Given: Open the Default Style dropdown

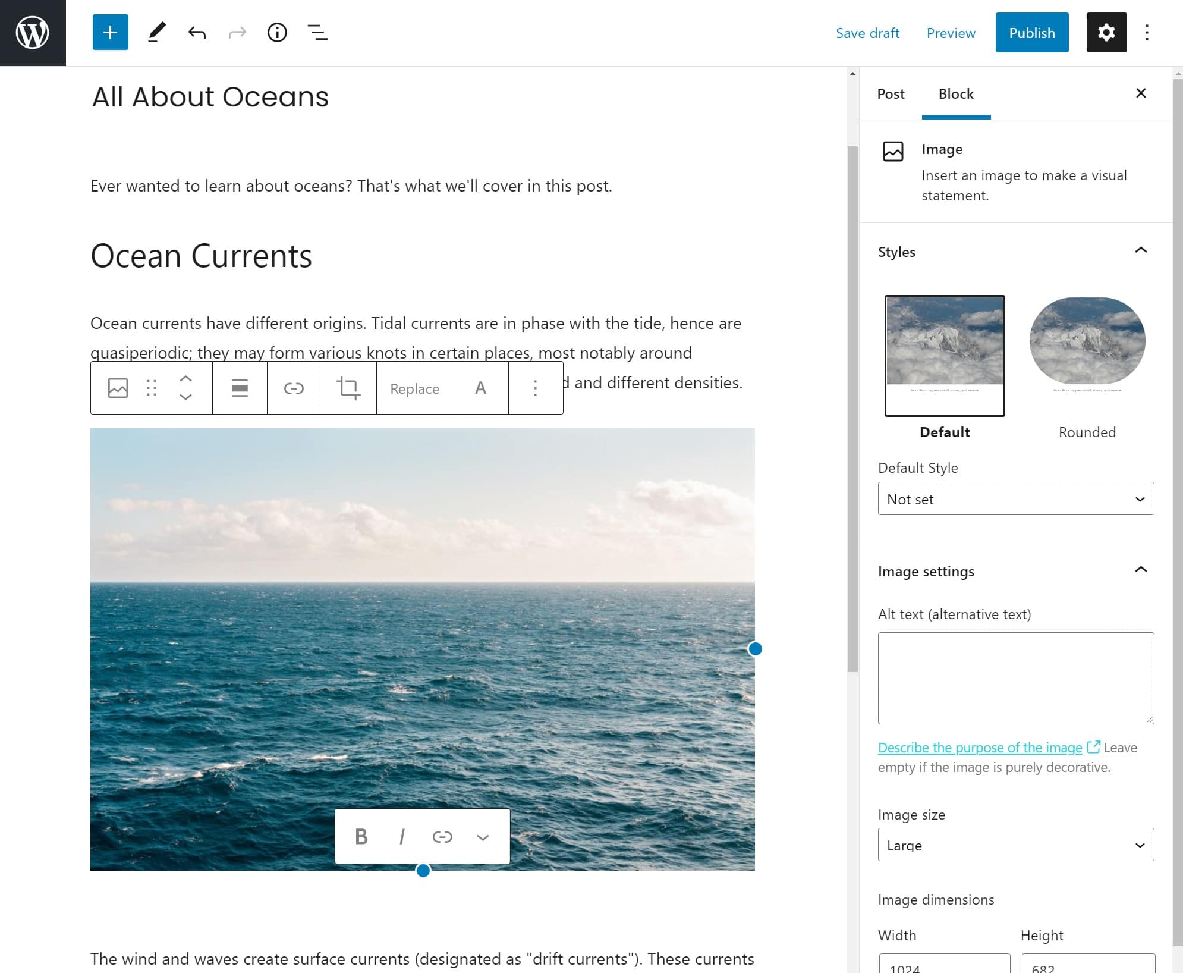Looking at the screenshot, I should [x=1015, y=498].
